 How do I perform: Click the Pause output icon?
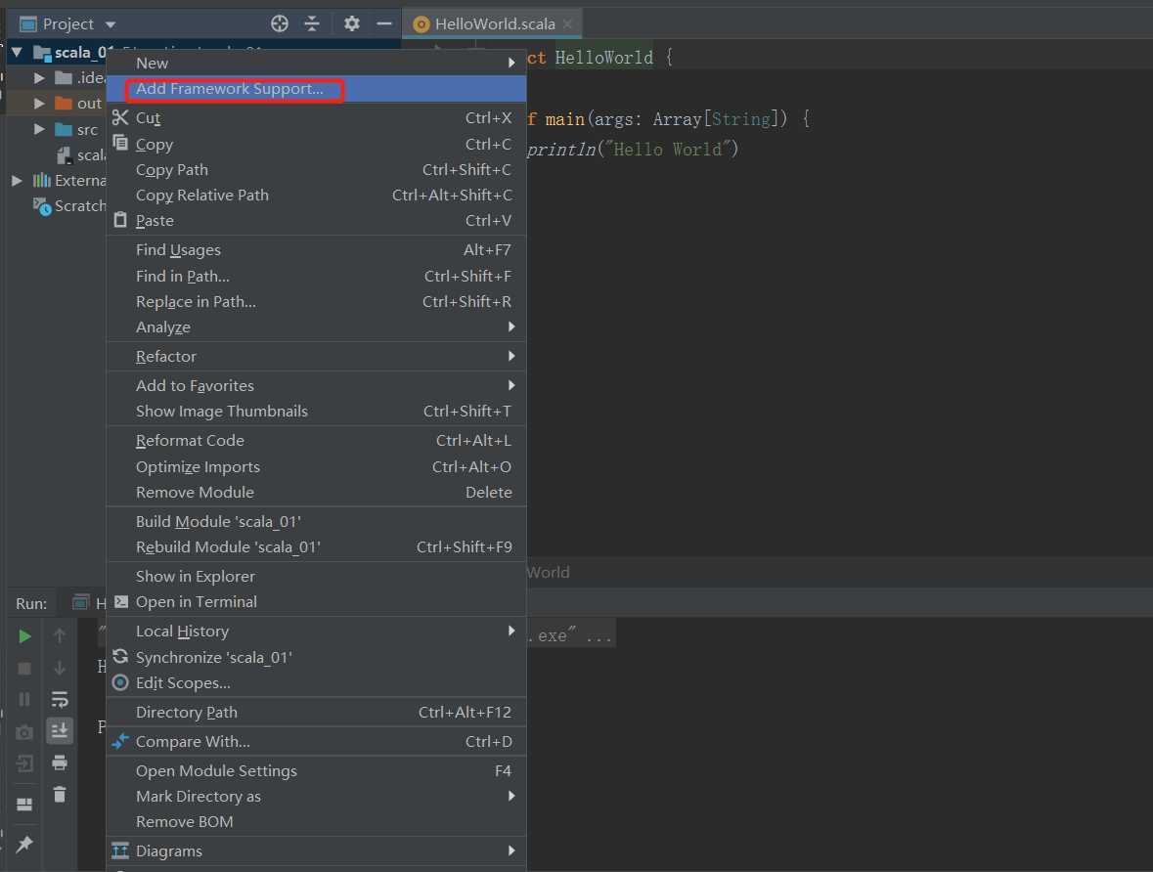[x=24, y=699]
